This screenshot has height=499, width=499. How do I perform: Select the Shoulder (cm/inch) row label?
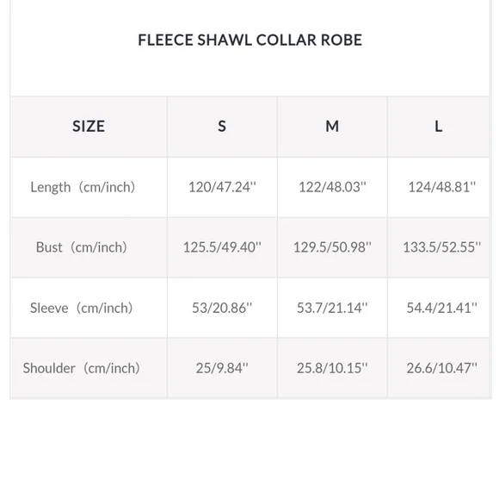pos(82,368)
